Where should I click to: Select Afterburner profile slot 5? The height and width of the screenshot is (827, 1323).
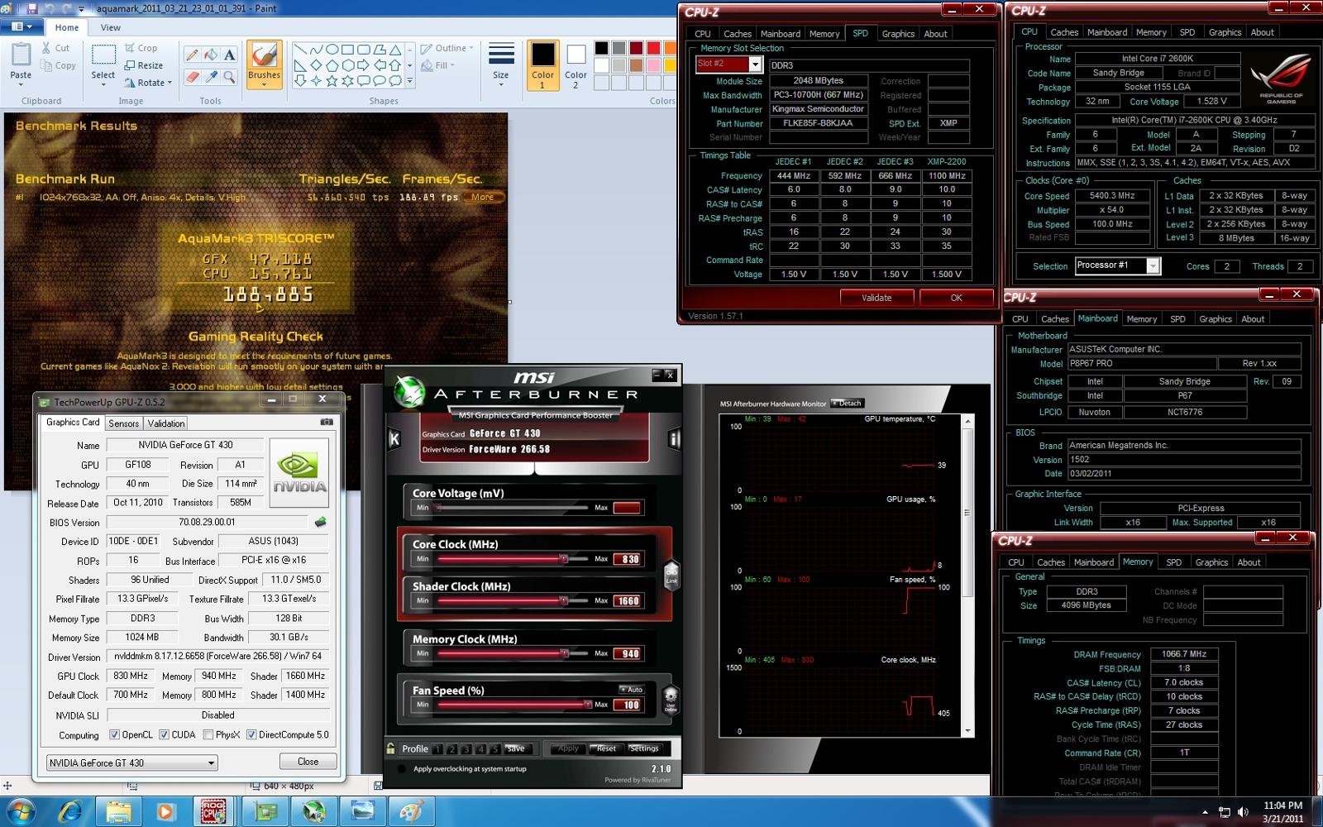(494, 749)
